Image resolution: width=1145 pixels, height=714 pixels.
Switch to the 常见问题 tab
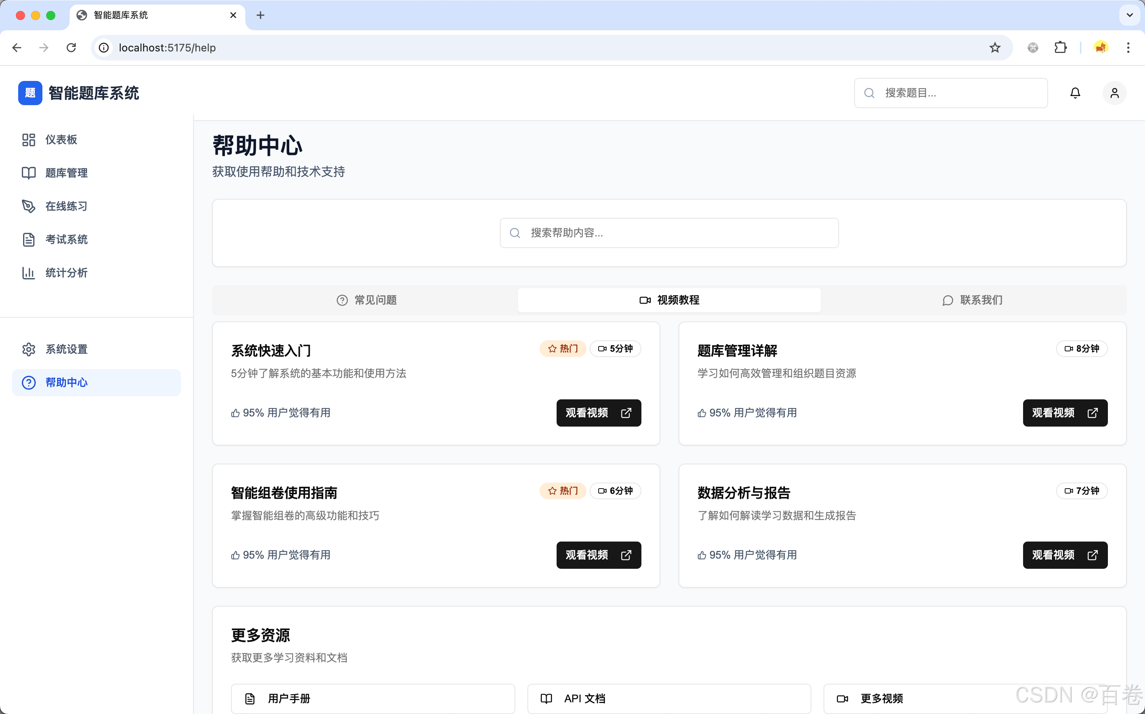click(367, 300)
